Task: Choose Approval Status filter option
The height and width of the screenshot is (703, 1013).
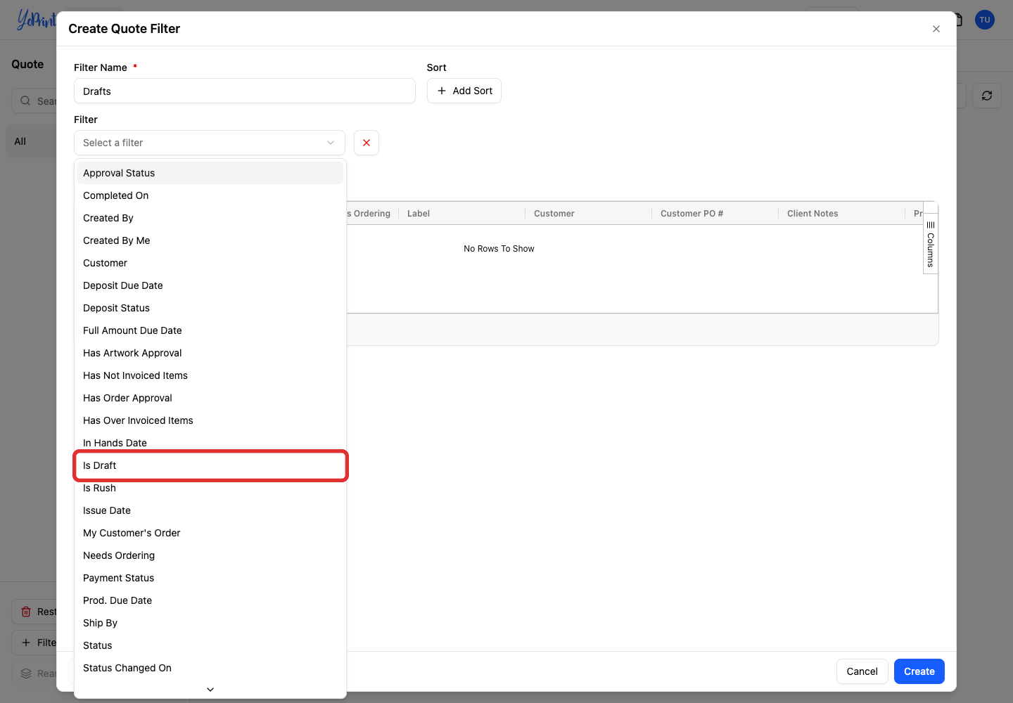Action: [210, 173]
